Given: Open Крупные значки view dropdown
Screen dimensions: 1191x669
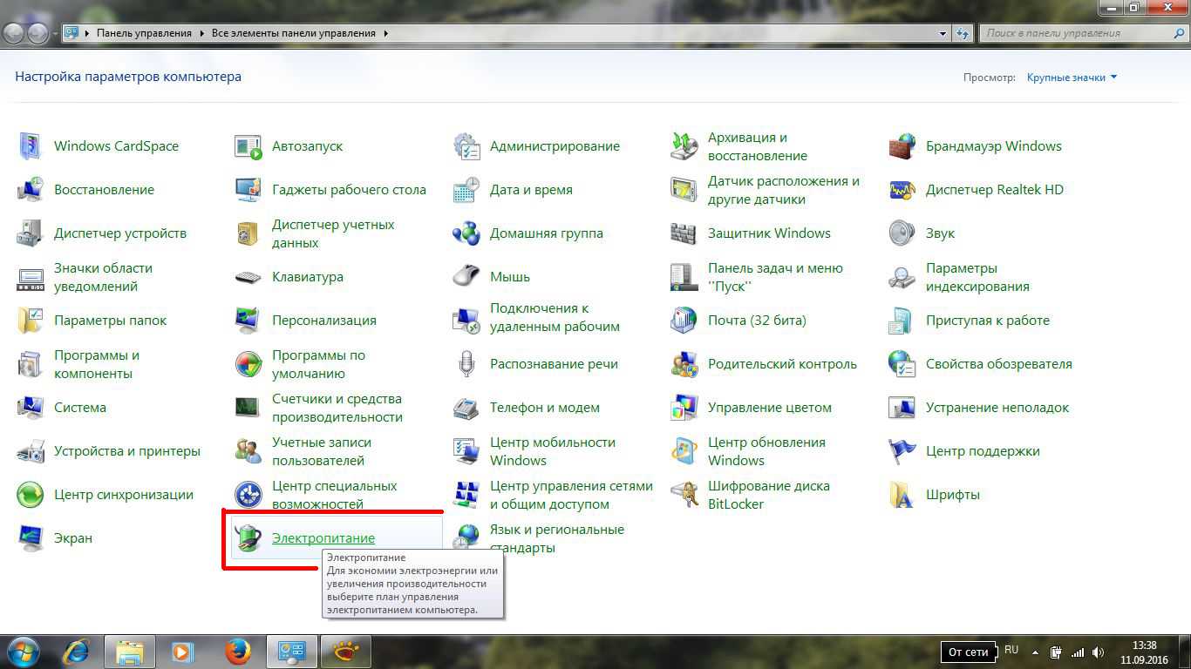Looking at the screenshot, I should point(1072,78).
